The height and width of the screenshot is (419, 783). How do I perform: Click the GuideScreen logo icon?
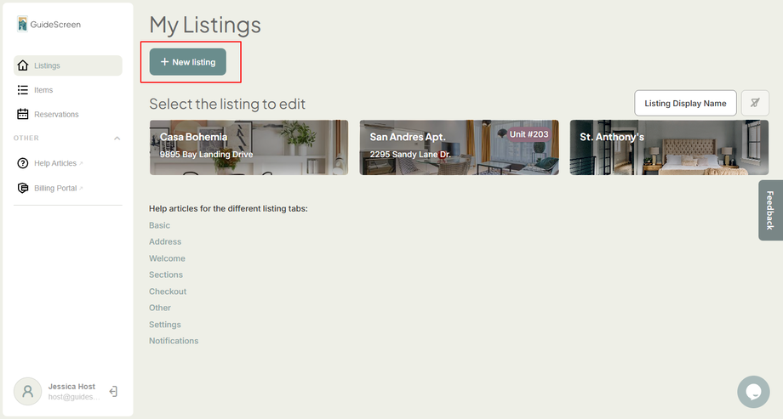coord(22,24)
